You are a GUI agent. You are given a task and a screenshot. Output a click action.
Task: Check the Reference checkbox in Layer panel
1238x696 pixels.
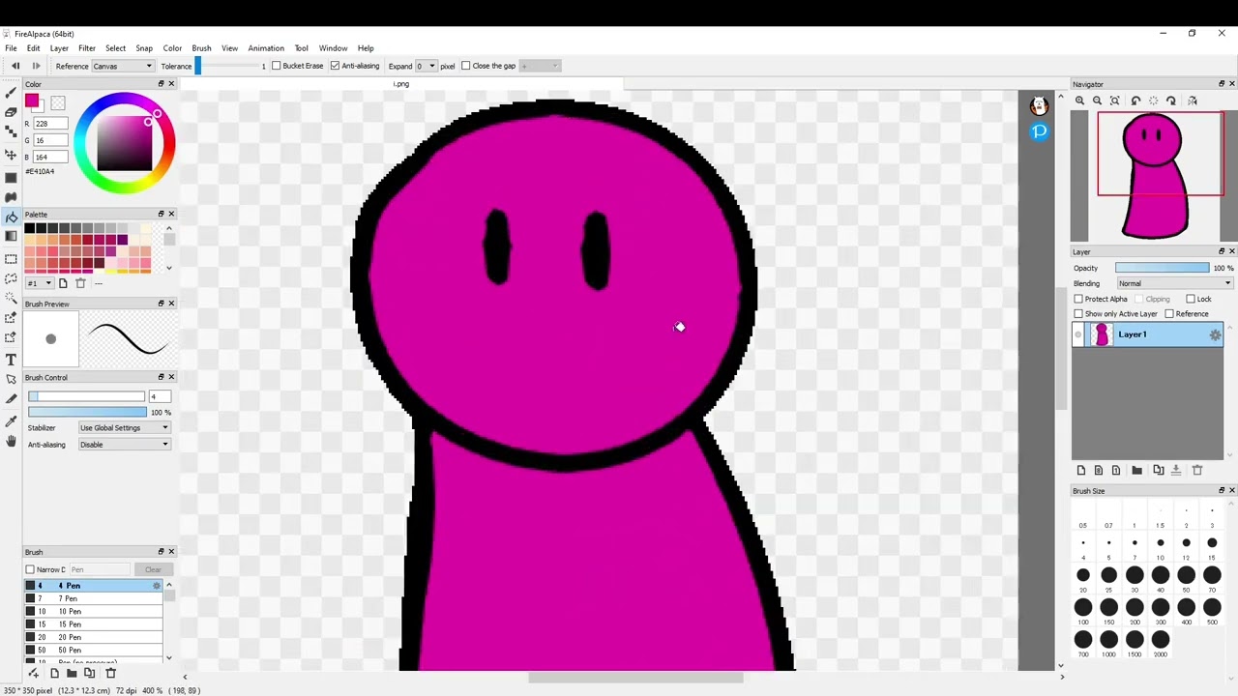(x=1169, y=314)
